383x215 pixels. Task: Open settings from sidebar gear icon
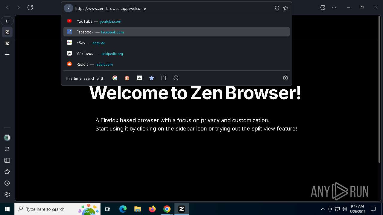tap(7, 194)
